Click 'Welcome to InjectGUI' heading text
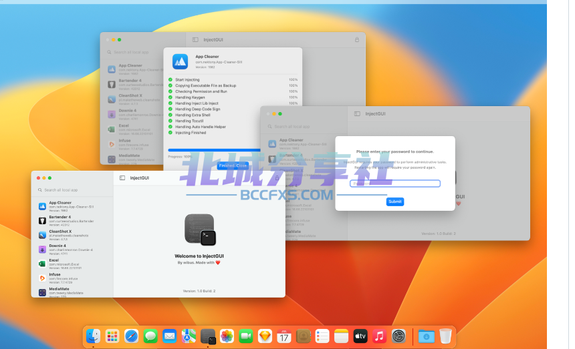Viewport: 575px width, 349px height. [199, 256]
